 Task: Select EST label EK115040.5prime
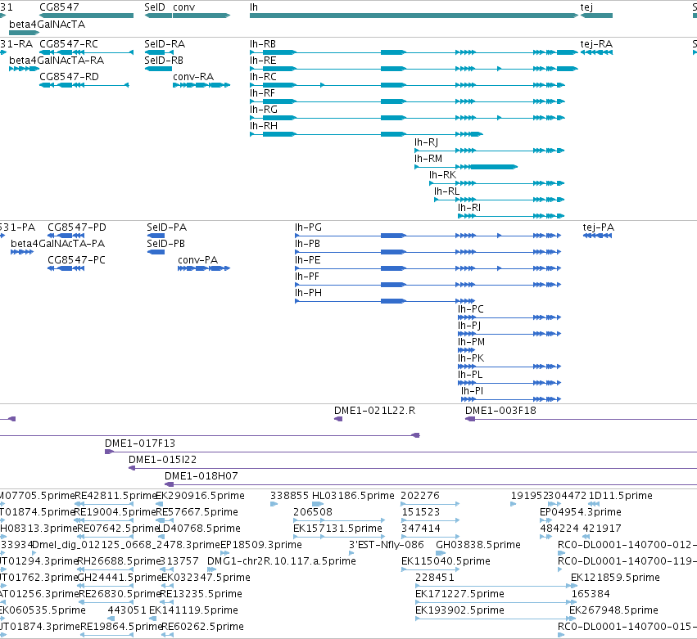(446, 562)
